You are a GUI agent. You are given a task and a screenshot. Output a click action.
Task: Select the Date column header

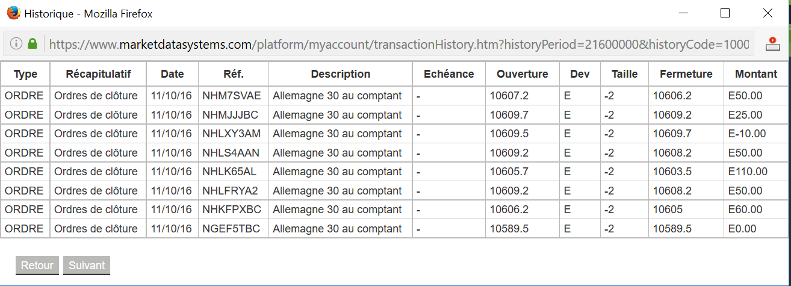[x=172, y=74]
